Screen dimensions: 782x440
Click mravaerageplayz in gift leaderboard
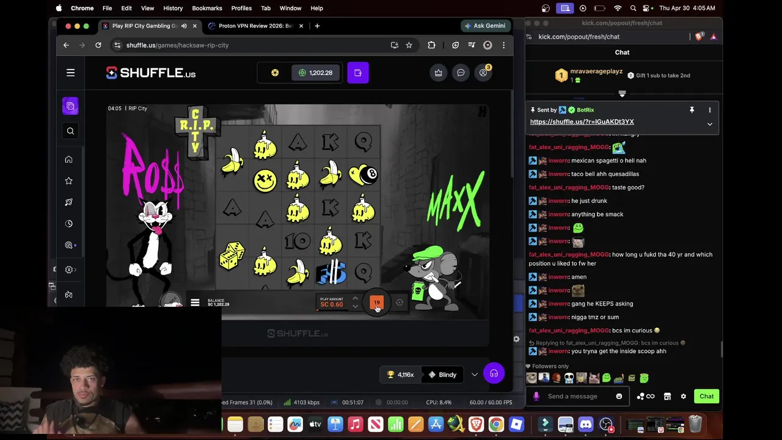[596, 71]
